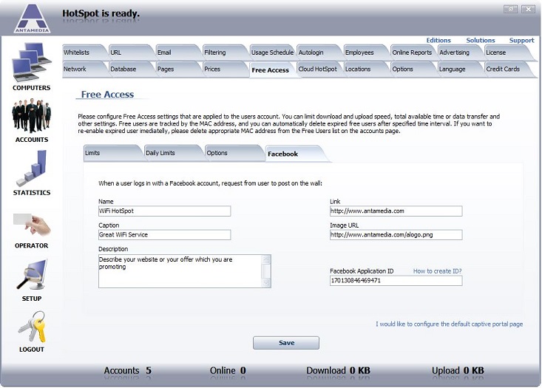Click the Facebook Application ID field
The height and width of the screenshot is (388, 542).
pos(396,281)
